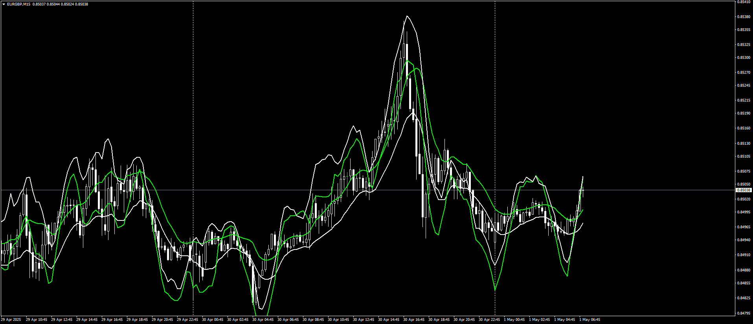Click the 30 Apr 22:45 time label
Viewport: 753px width, 324px height.
coord(489,320)
